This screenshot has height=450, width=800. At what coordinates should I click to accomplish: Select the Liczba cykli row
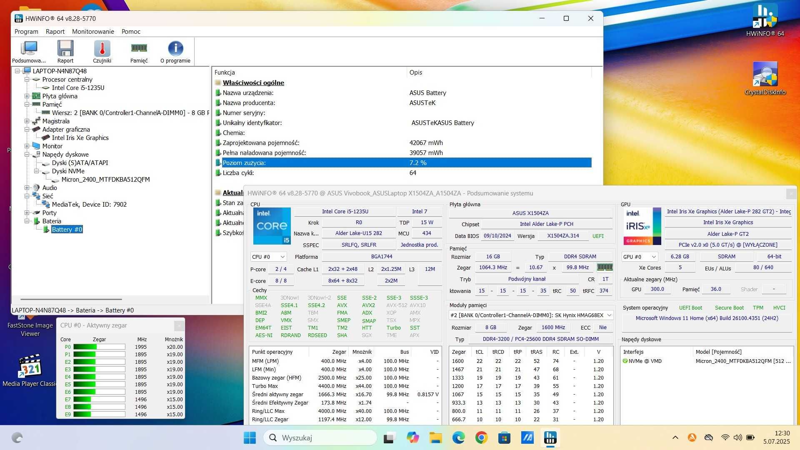click(x=403, y=172)
